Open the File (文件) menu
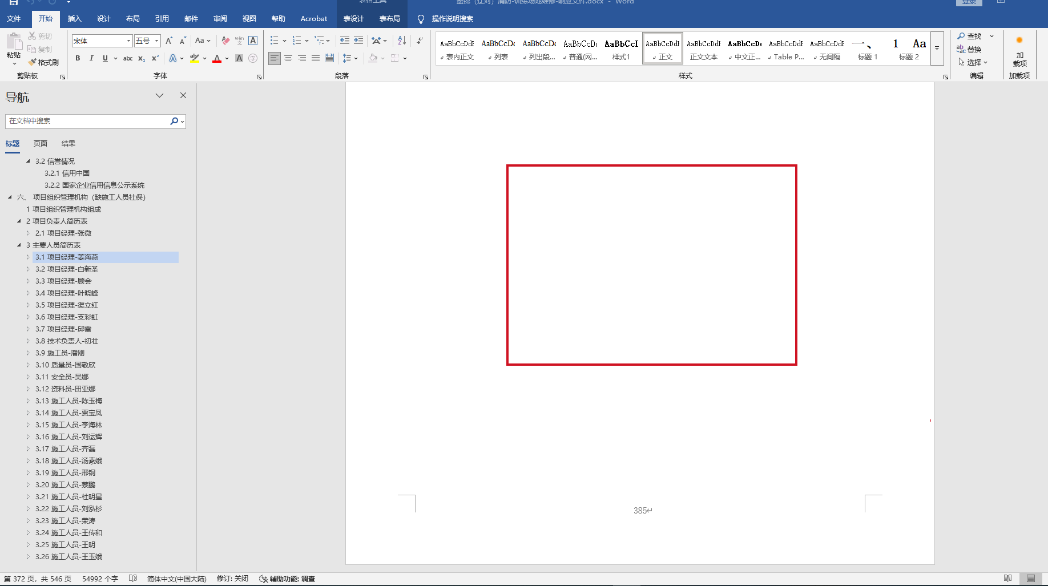The image size is (1048, 586). point(14,19)
